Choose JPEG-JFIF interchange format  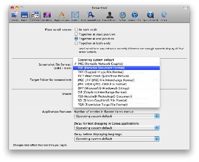pyautogui.click(x=116, y=80)
